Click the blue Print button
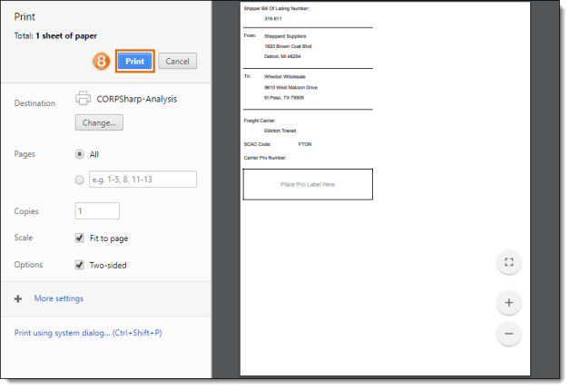570x389 pixels. click(134, 61)
